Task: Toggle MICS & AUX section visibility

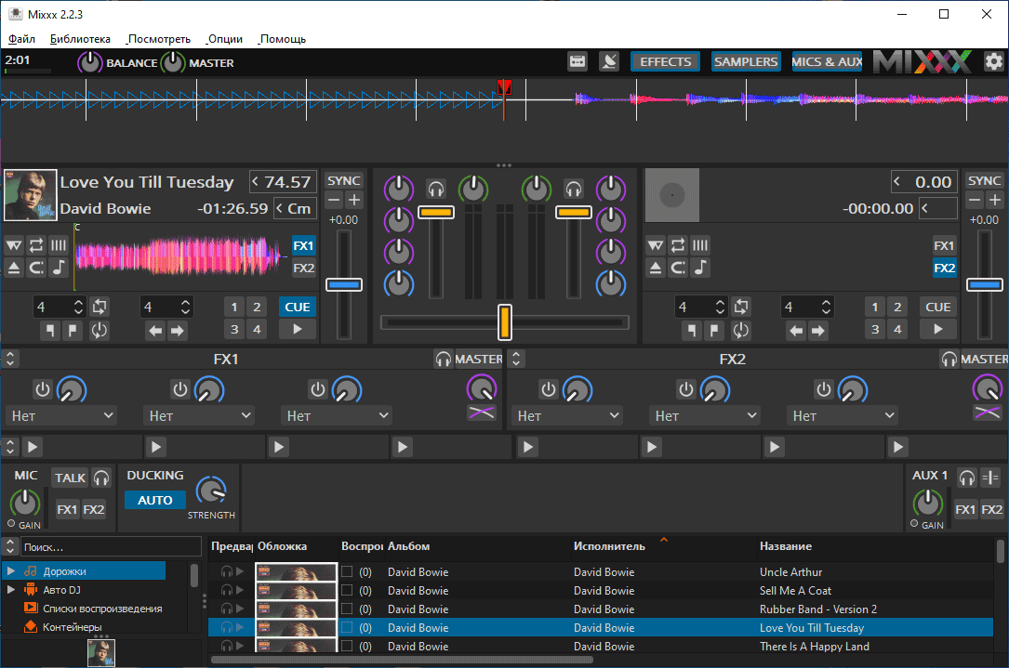Action: [x=827, y=61]
